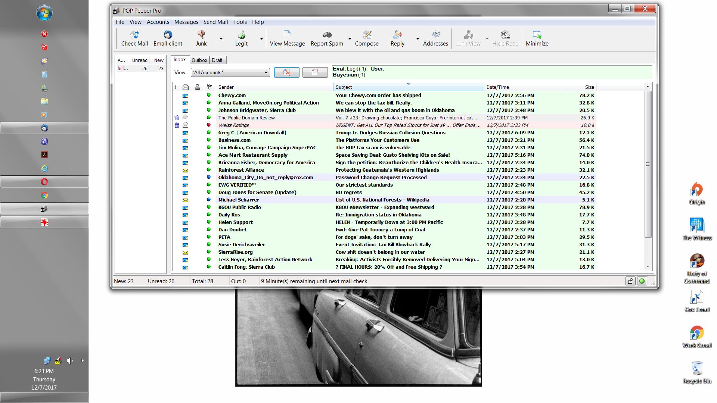Image resolution: width=717 pixels, height=403 pixels.
Task: Select the Doug Jones for Senate (Update) message
Action: click(x=384, y=193)
